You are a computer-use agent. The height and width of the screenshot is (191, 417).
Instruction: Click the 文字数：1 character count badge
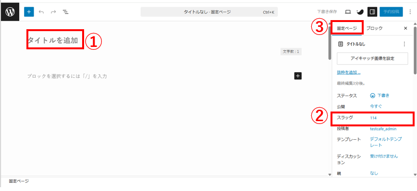click(291, 52)
